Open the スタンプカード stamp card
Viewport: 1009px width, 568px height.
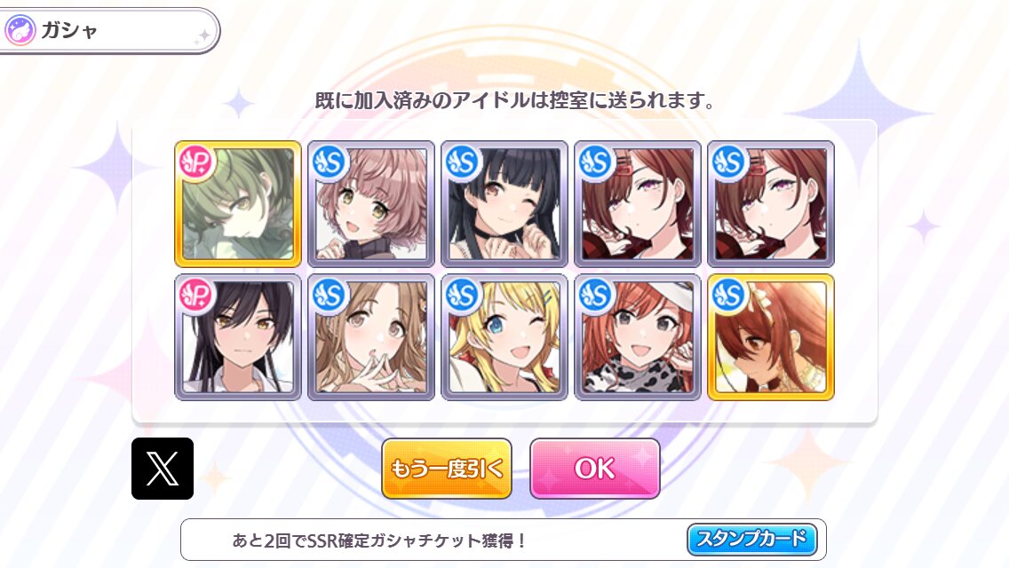pos(752,539)
